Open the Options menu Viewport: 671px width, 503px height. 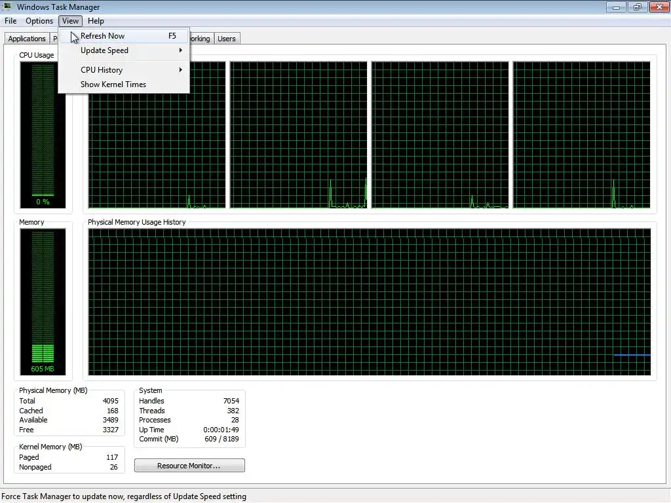[x=39, y=21]
